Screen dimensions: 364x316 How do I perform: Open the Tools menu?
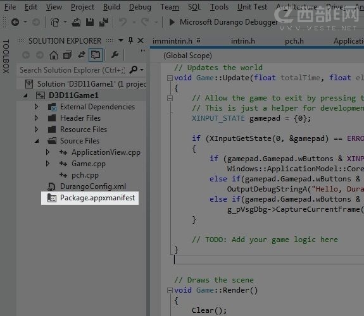point(219,7)
